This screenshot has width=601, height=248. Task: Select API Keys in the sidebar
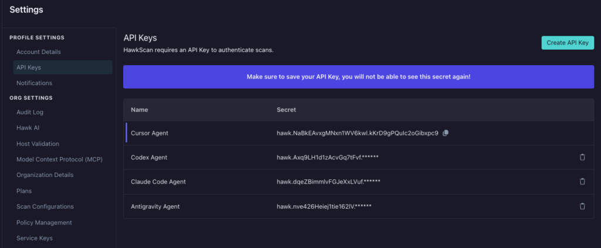(63, 67)
